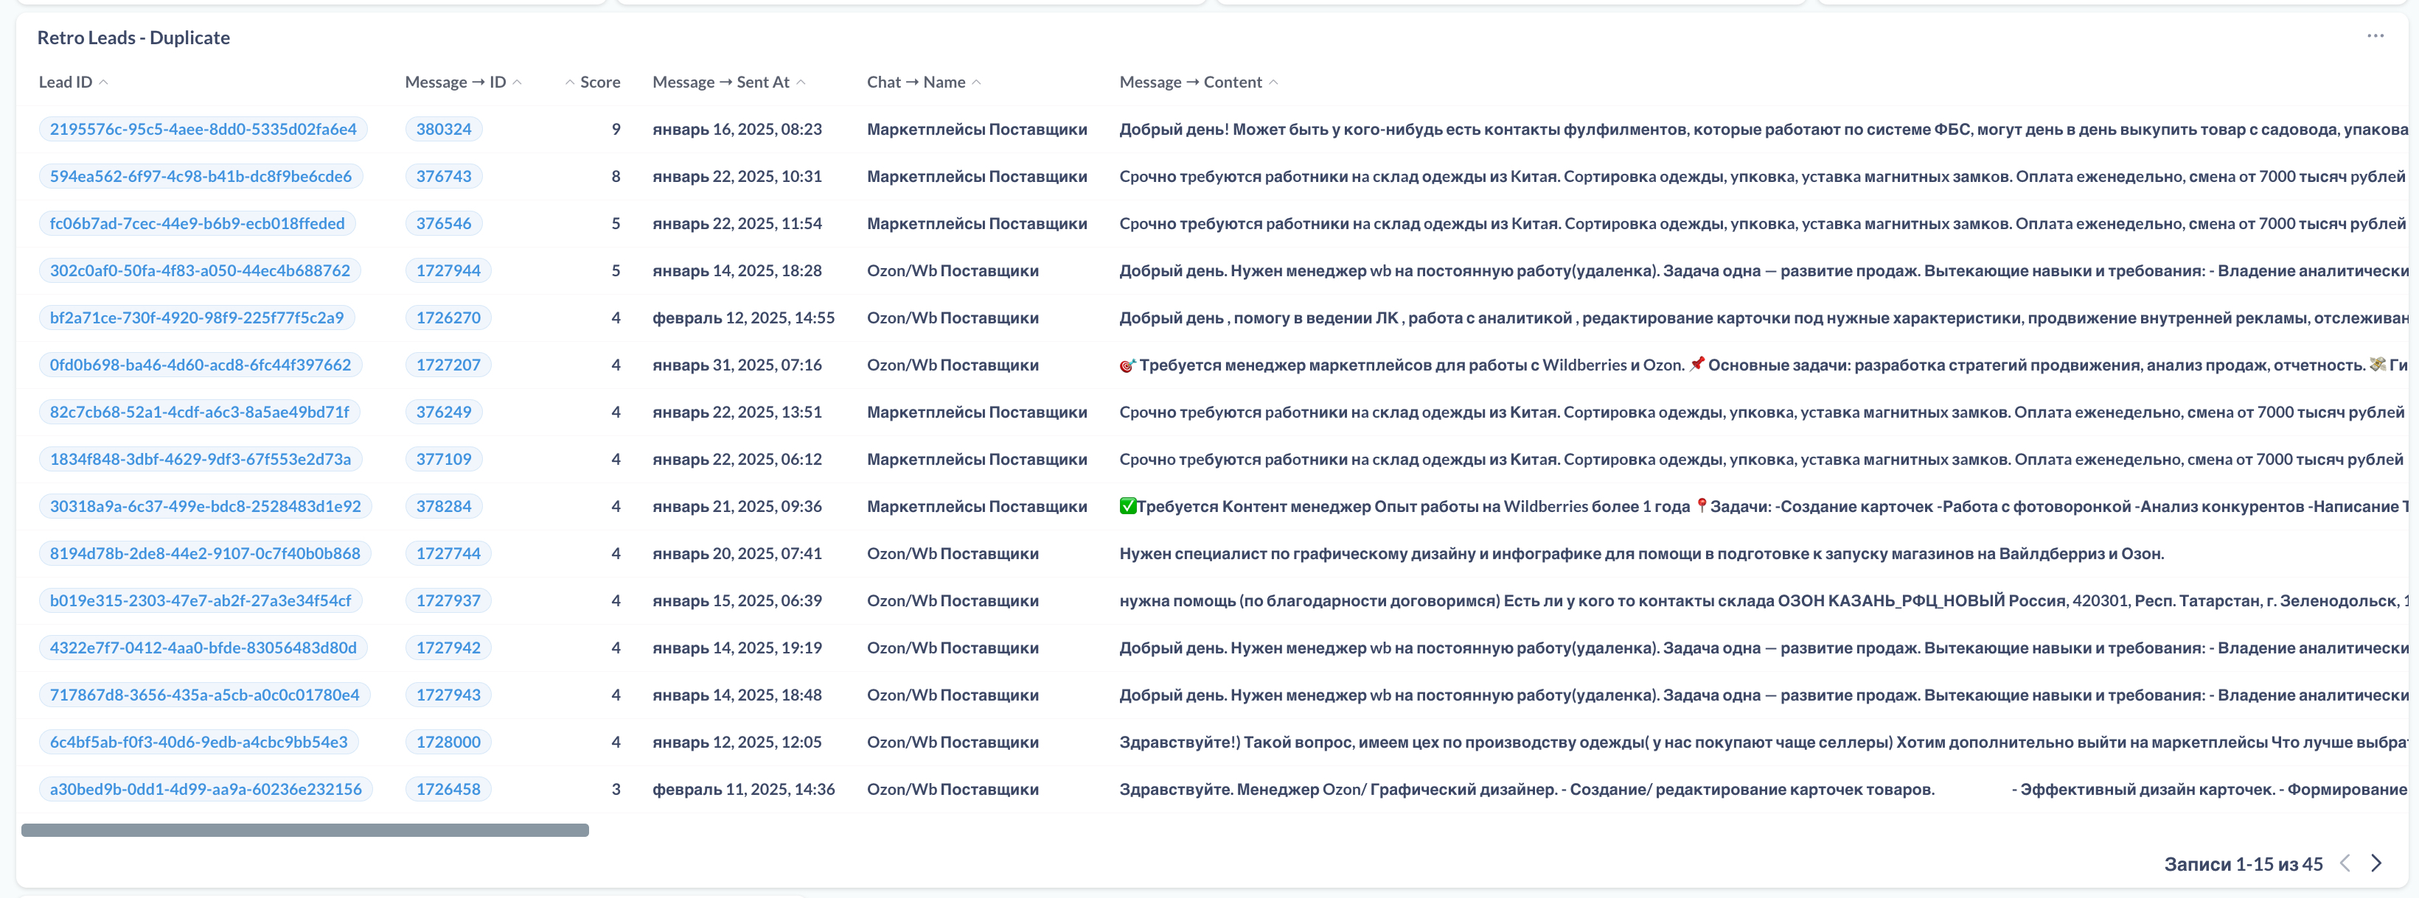This screenshot has height=898, width=2419.
Task: Open lead b019e315-2303-47e7-ab2f-27a3e34f54cf
Action: pos(200,600)
